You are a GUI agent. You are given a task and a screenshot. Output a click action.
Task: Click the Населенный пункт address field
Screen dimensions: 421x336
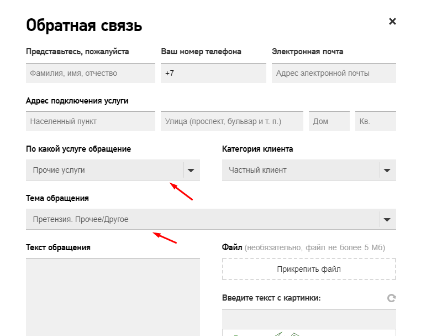click(91, 122)
